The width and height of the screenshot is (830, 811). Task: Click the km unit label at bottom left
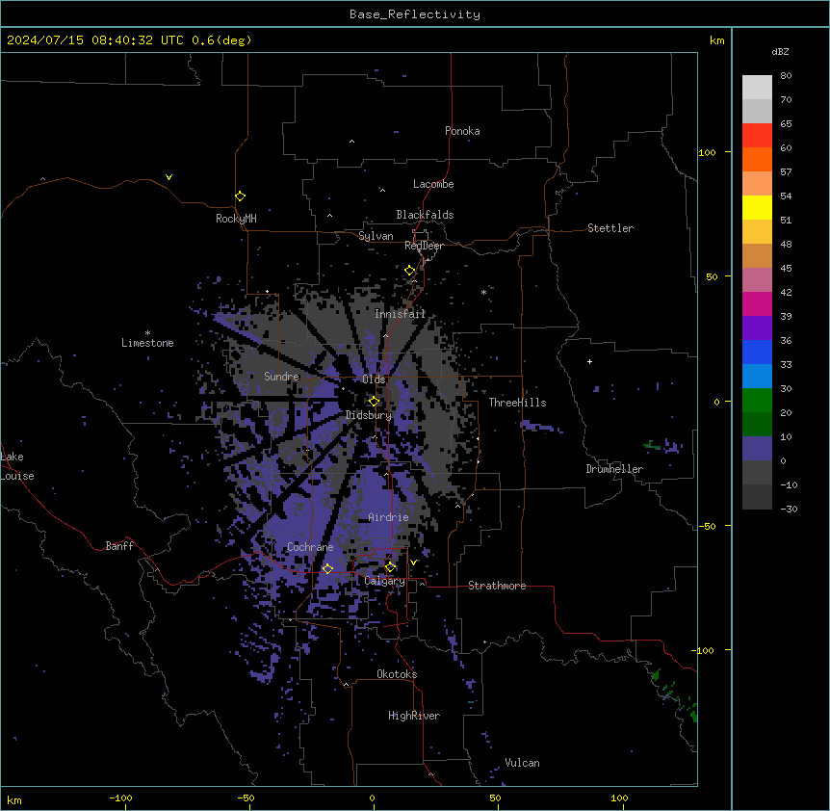tap(14, 799)
